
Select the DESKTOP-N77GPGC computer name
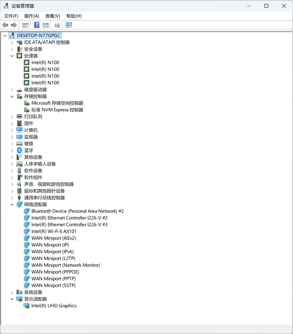tap(39, 36)
